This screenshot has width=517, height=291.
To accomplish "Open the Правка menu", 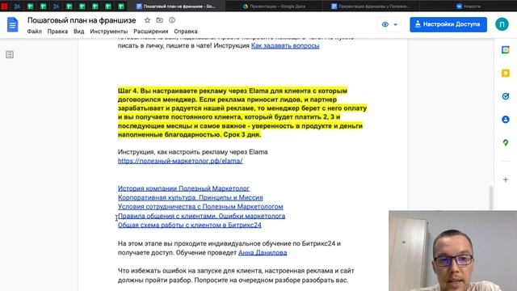I will pos(57,32).
